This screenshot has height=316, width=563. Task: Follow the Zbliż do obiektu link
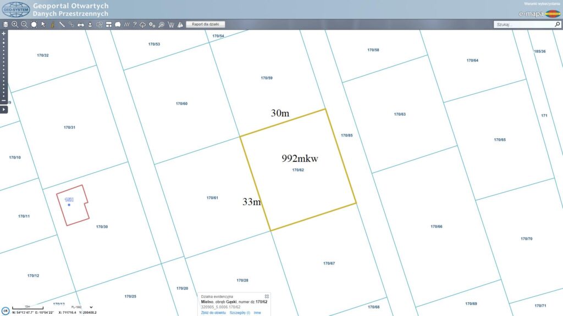213,313
